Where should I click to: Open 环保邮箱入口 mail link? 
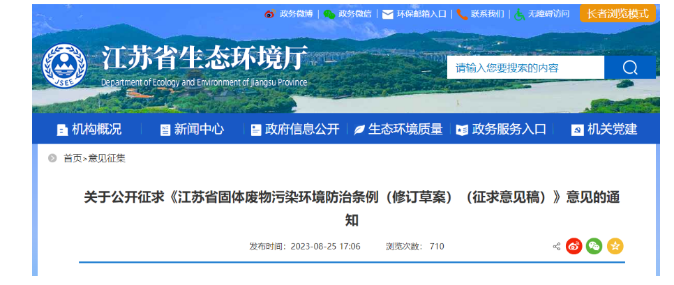click(x=414, y=14)
